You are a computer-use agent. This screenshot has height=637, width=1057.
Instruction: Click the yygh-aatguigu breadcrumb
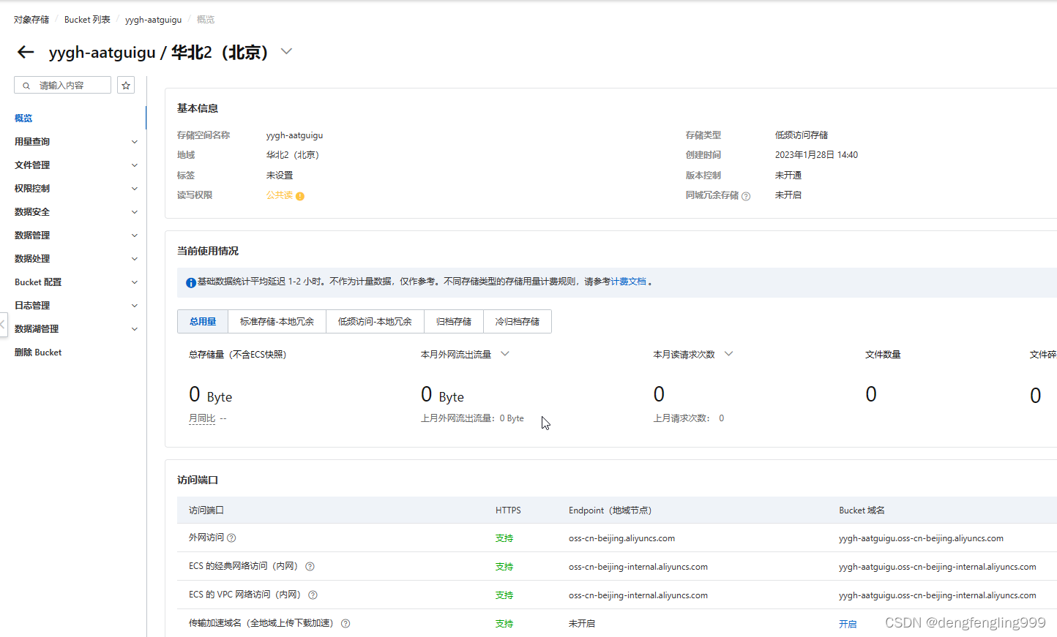click(x=153, y=20)
